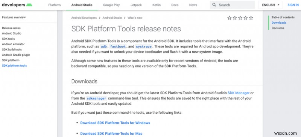The image size is (301, 137).
Task: Jump to Downloads in table of contents
Action: click(x=279, y=23)
